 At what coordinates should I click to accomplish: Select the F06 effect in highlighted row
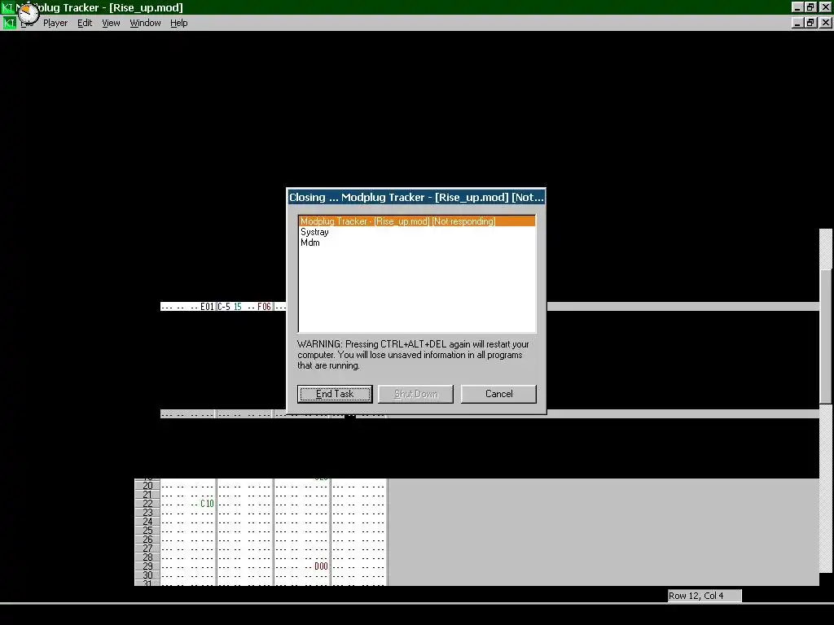click(264, 307)
